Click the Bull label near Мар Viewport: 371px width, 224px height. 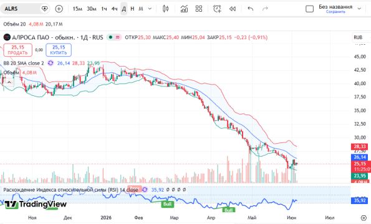coord(168,204)
